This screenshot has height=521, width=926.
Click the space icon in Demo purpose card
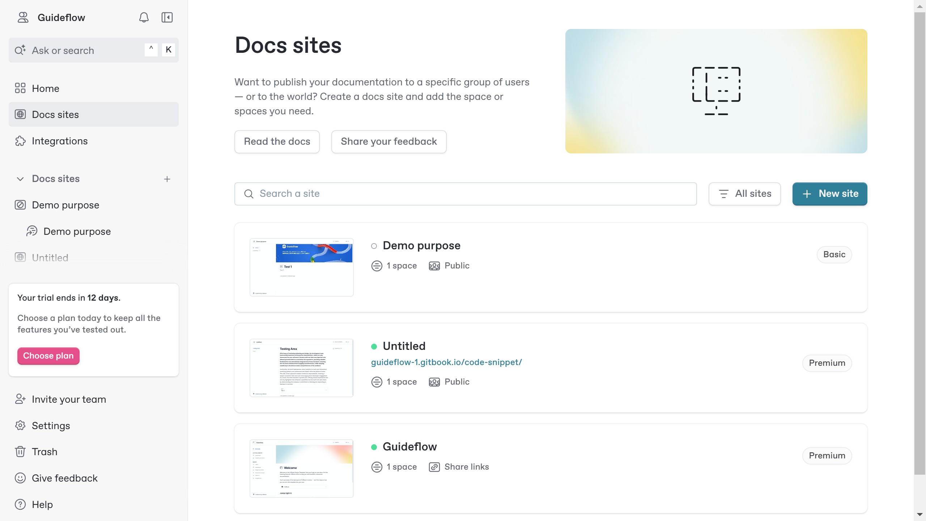point(377,266)
